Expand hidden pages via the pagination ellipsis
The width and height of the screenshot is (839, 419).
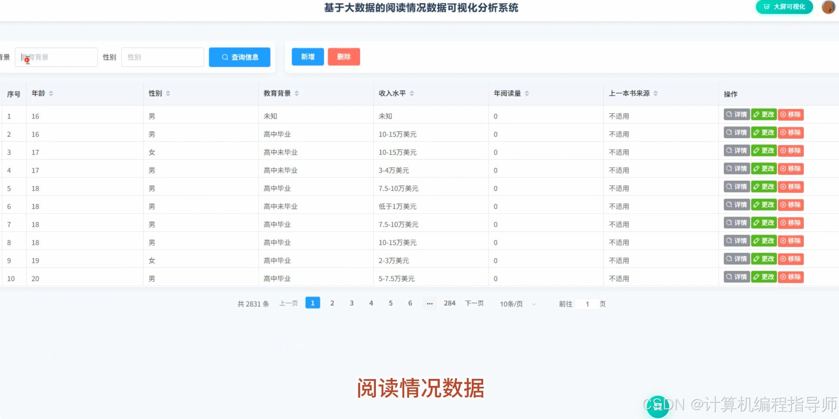429,303
